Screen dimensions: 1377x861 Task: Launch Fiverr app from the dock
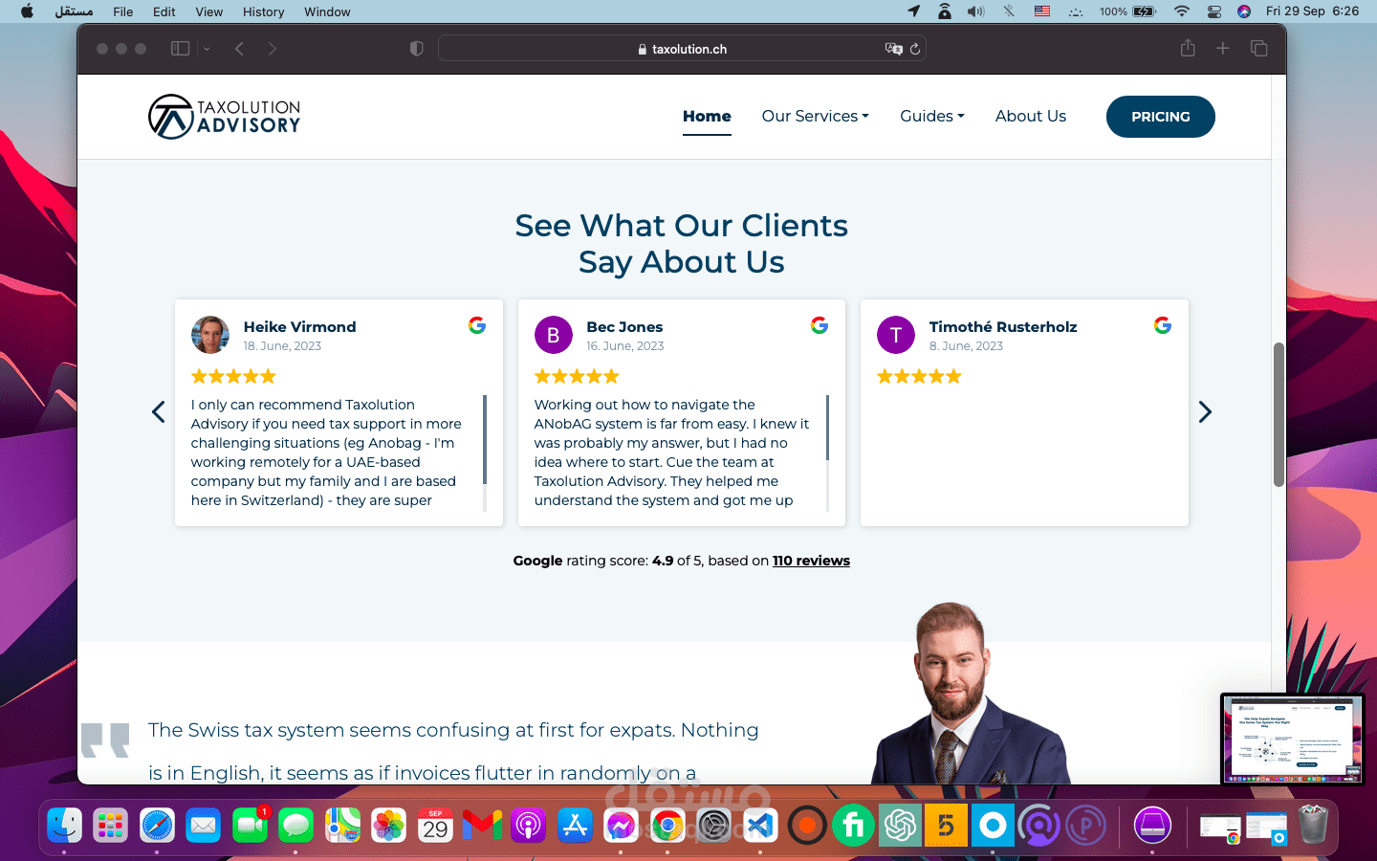(853, 825)
